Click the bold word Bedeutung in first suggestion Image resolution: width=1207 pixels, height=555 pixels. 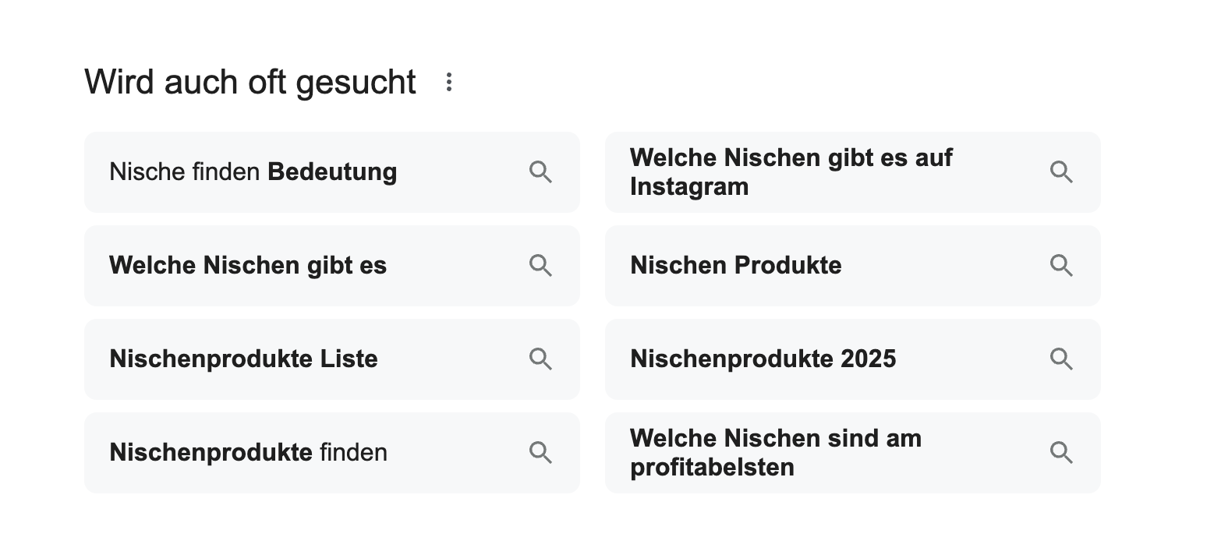click(x=332, y=171)
